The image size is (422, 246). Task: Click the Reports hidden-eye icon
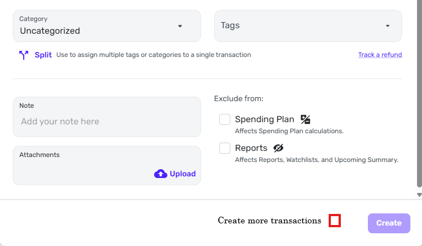pyautogui.click(x=278, y=148)
